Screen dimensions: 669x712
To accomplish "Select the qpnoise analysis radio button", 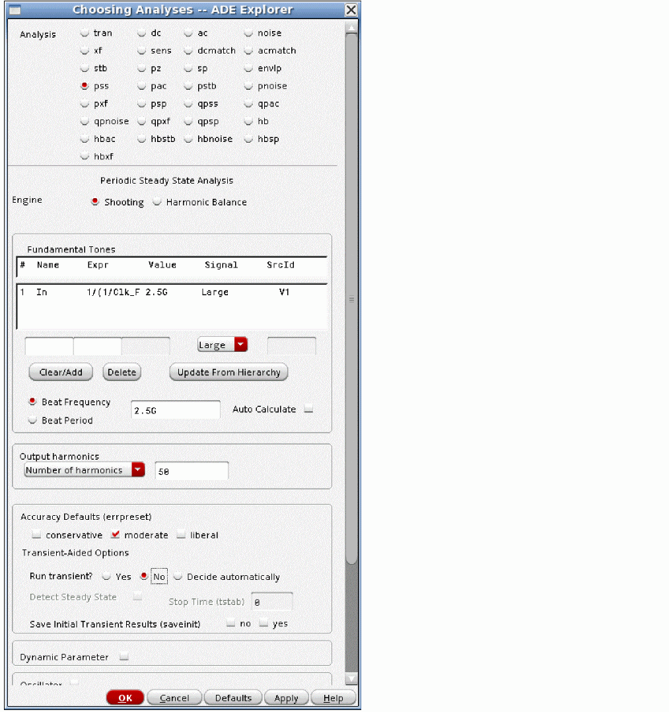I will (85, 122).
